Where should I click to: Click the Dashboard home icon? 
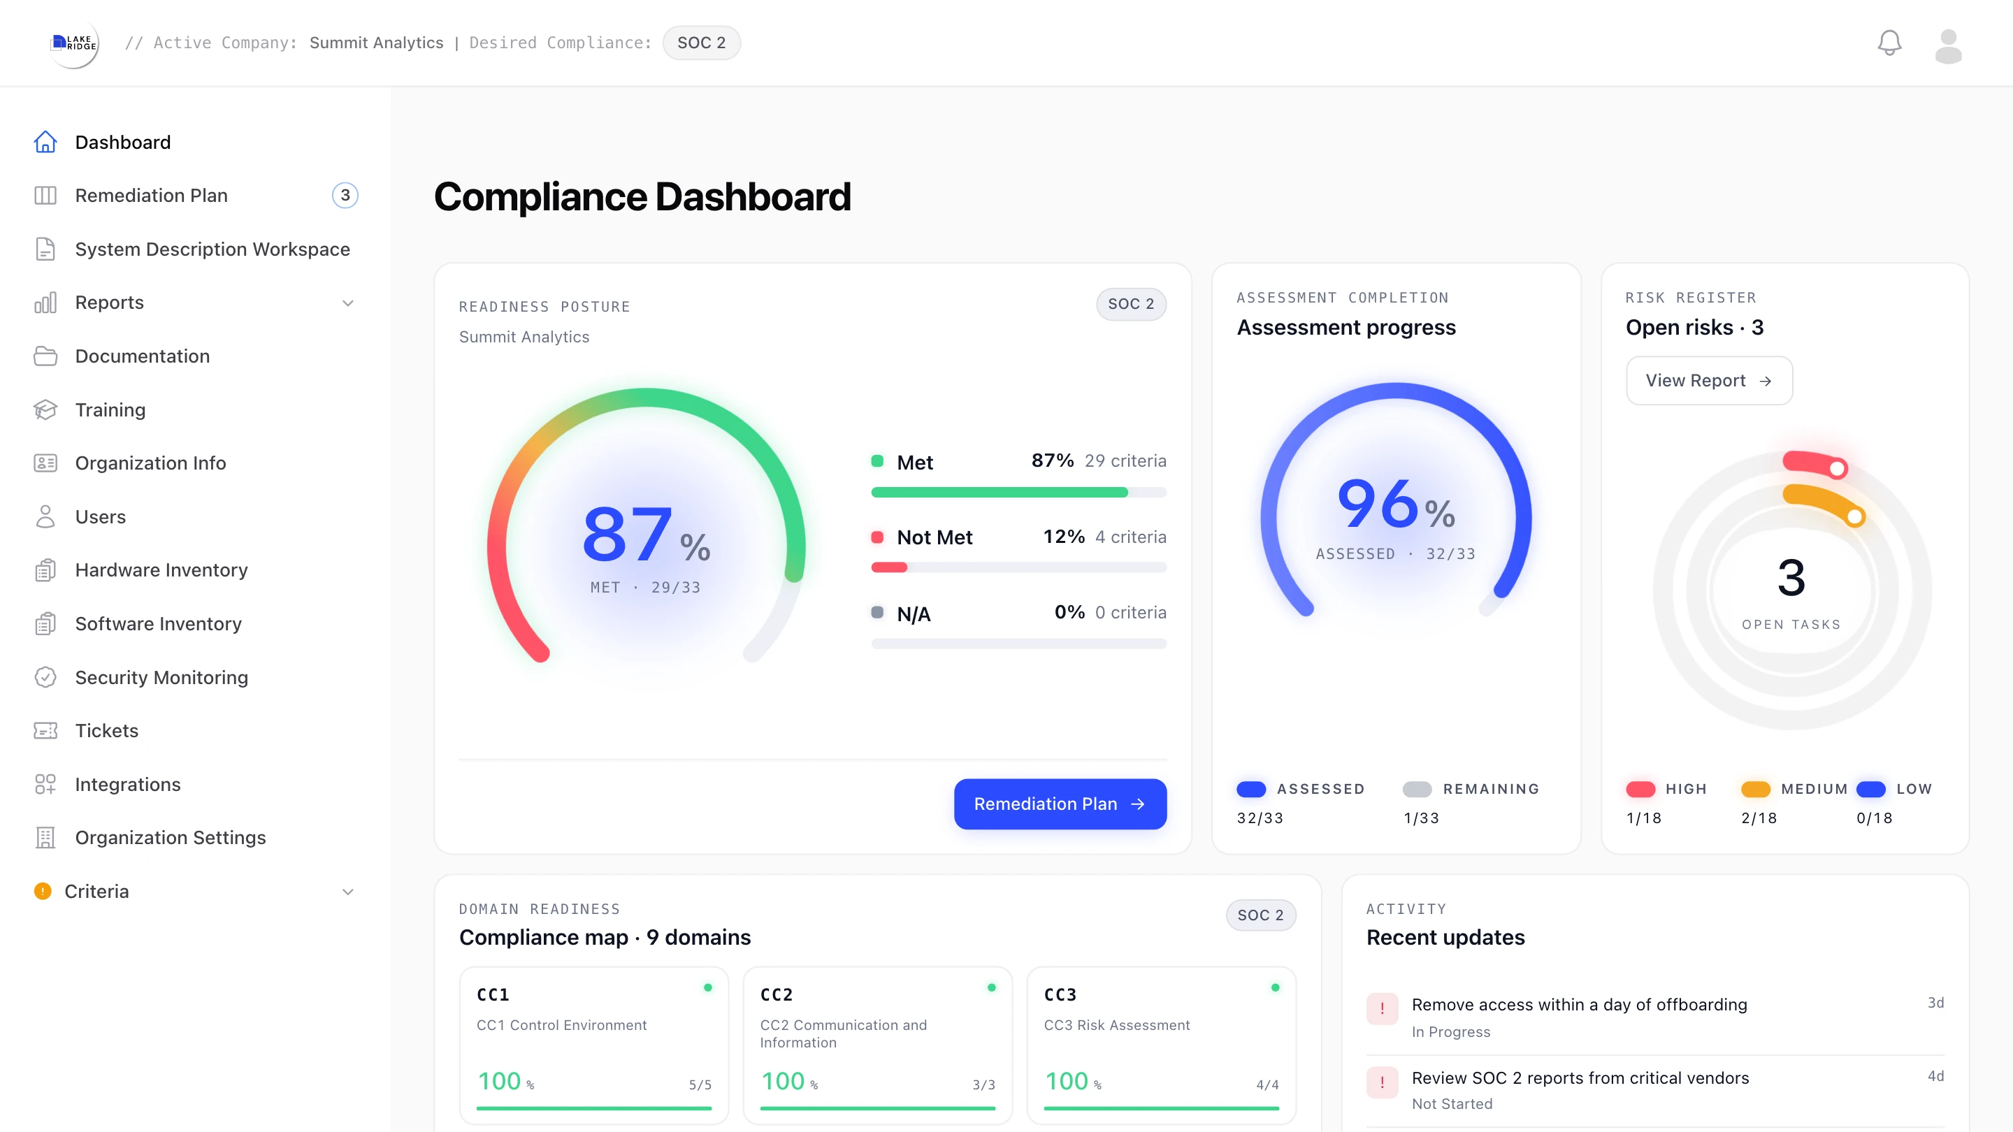(x=45, y=142)
